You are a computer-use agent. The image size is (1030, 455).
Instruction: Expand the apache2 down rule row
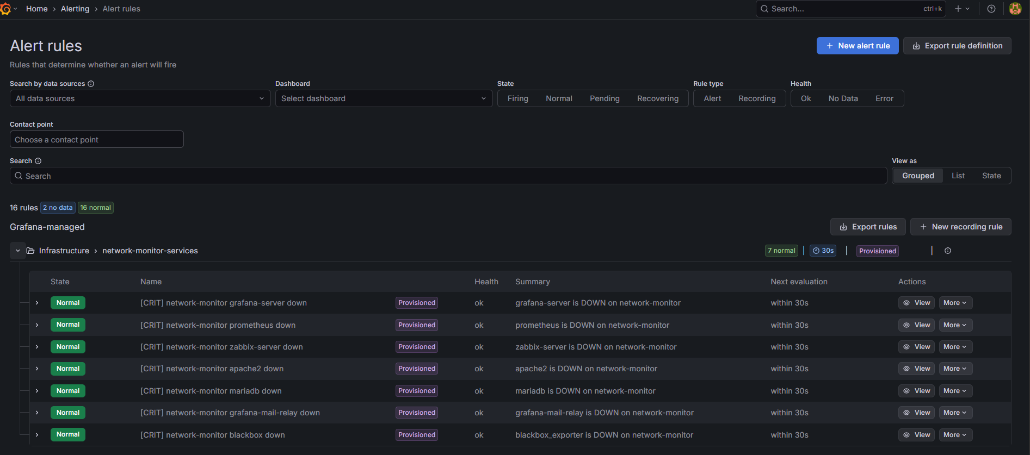37,369
